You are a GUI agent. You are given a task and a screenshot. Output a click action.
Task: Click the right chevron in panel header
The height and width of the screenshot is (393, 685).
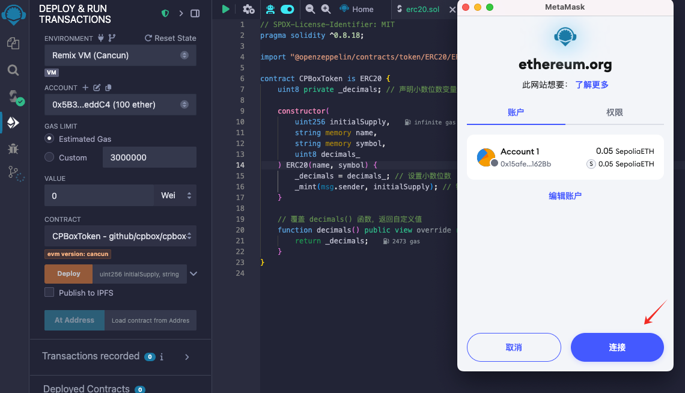(x=181, y=14)
